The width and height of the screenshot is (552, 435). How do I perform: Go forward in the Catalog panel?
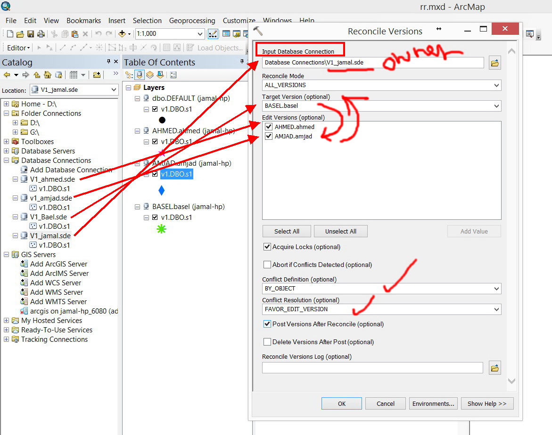coord(26,75)
